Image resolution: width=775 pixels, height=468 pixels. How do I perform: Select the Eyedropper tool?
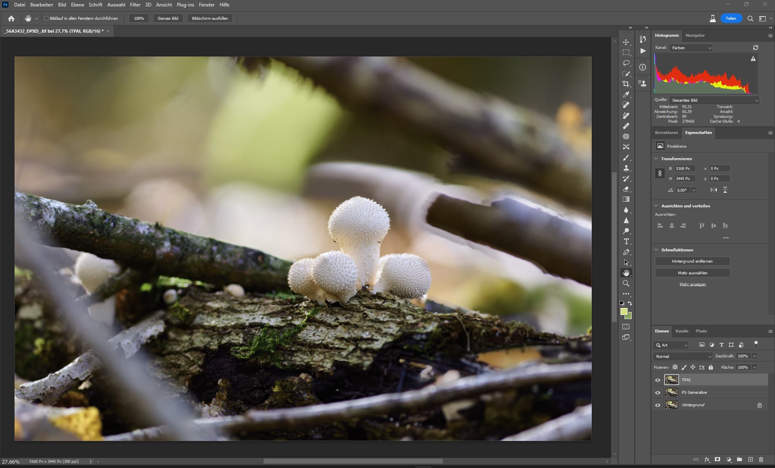(626, 94)
